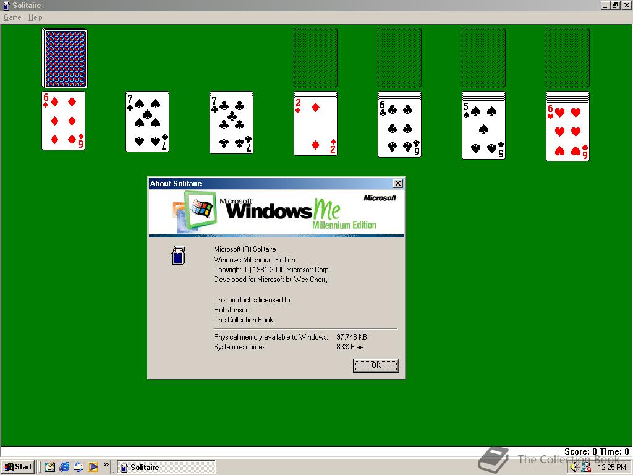Click the Solitaire taskbar button
The width and height of the screenshot is (633, 475).
pos(166,467)
